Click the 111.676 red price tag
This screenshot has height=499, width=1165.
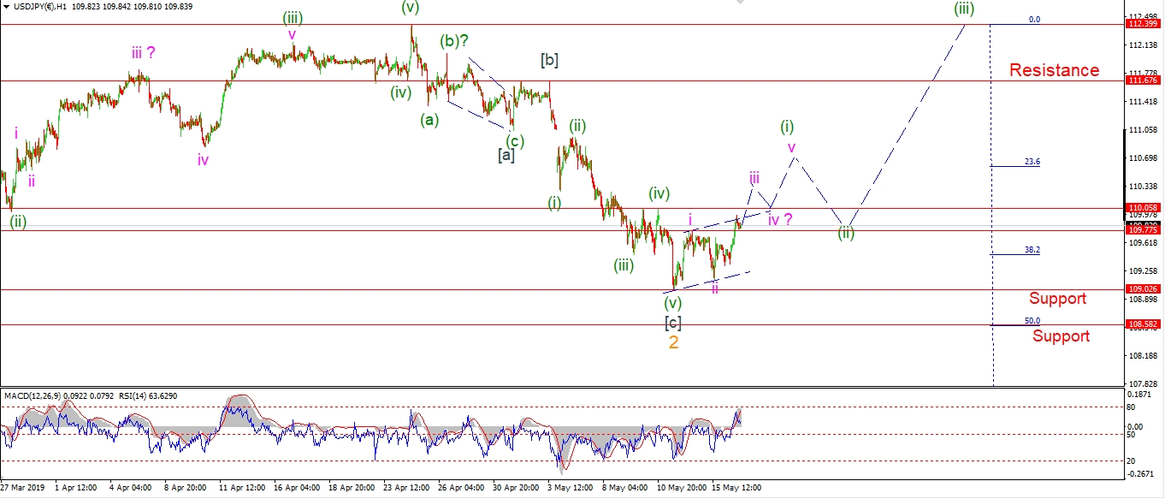1144,80
